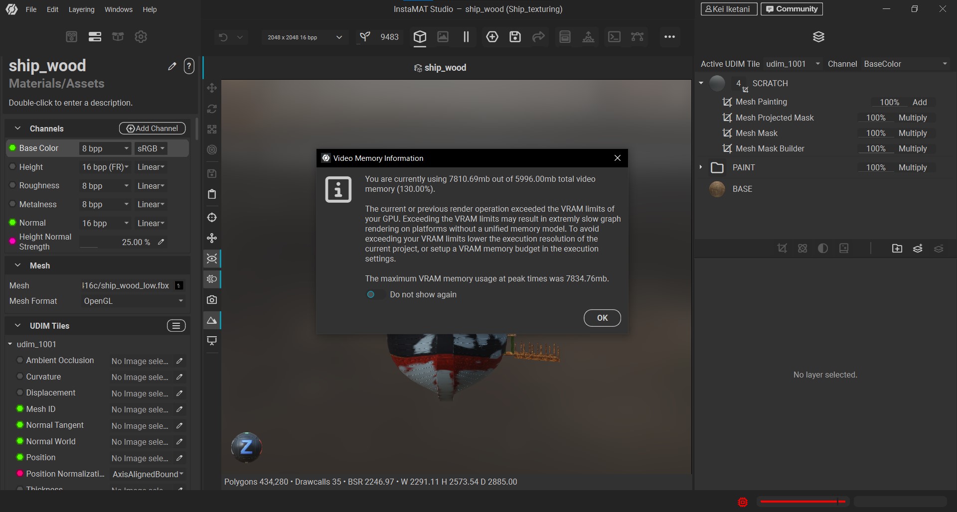Image resolution: width=957 pixels, height=512 pixels.
Task: Toggle the eye visibility tool in sidebar
Action: coord(212,258)
